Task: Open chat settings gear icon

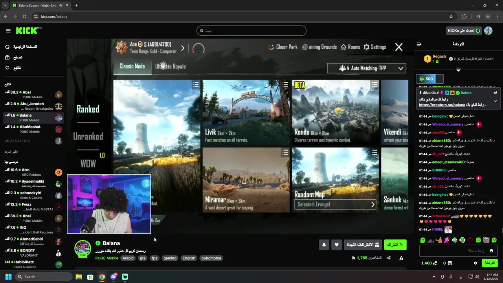Action: 475,263
